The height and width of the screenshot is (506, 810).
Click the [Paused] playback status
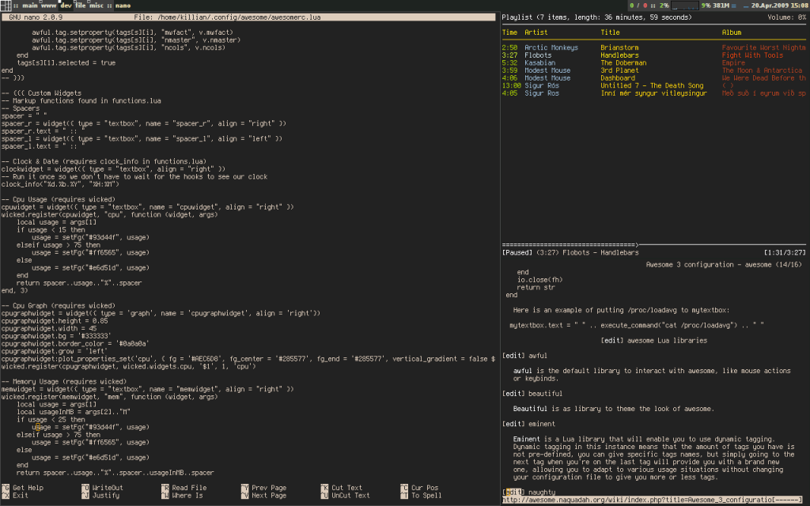517,252
